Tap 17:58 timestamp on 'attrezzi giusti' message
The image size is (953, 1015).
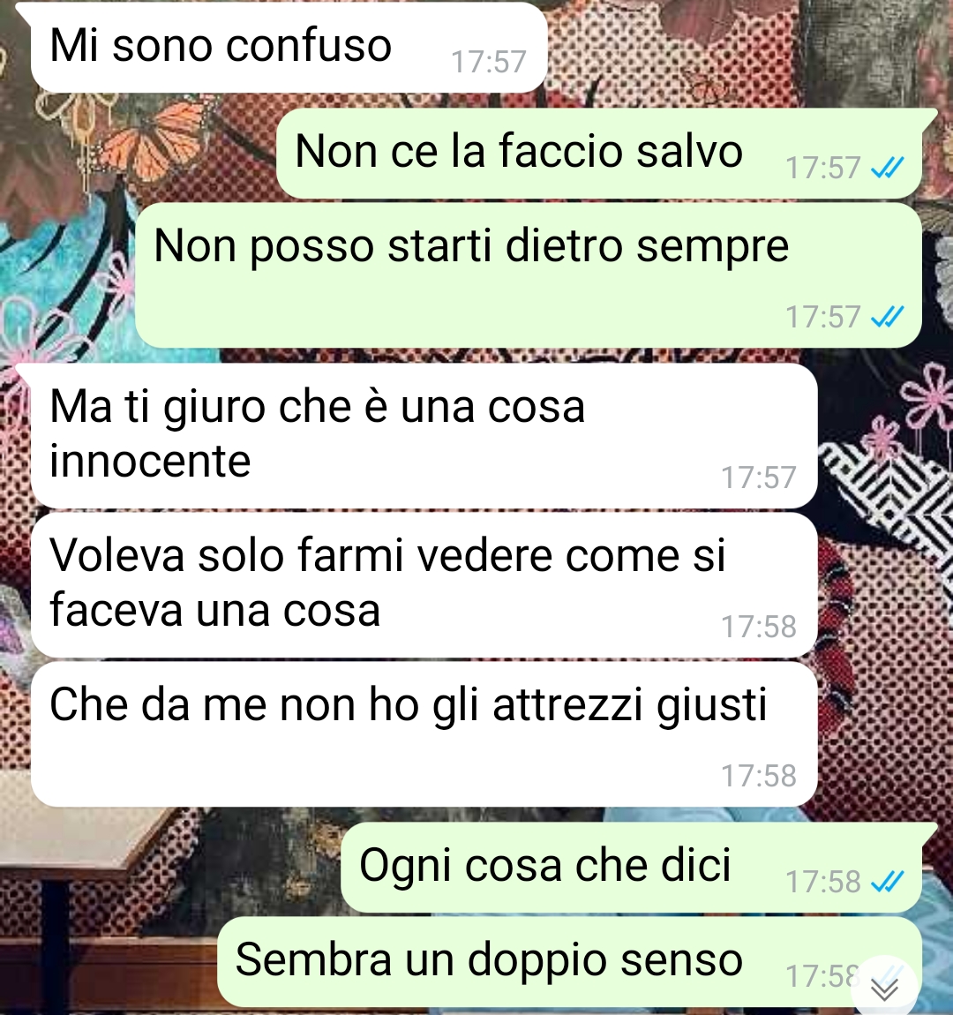click(758, 776)
